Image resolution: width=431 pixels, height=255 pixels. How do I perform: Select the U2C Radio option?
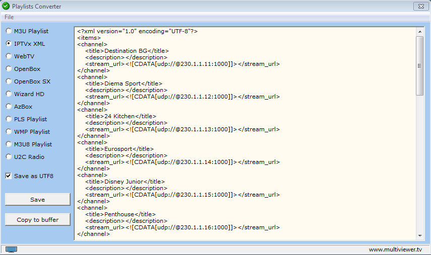click(9, 157)
